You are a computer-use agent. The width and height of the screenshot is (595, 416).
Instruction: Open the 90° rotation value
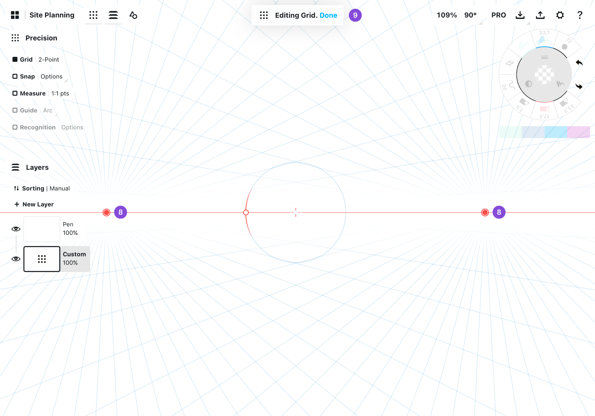point(470,15)
